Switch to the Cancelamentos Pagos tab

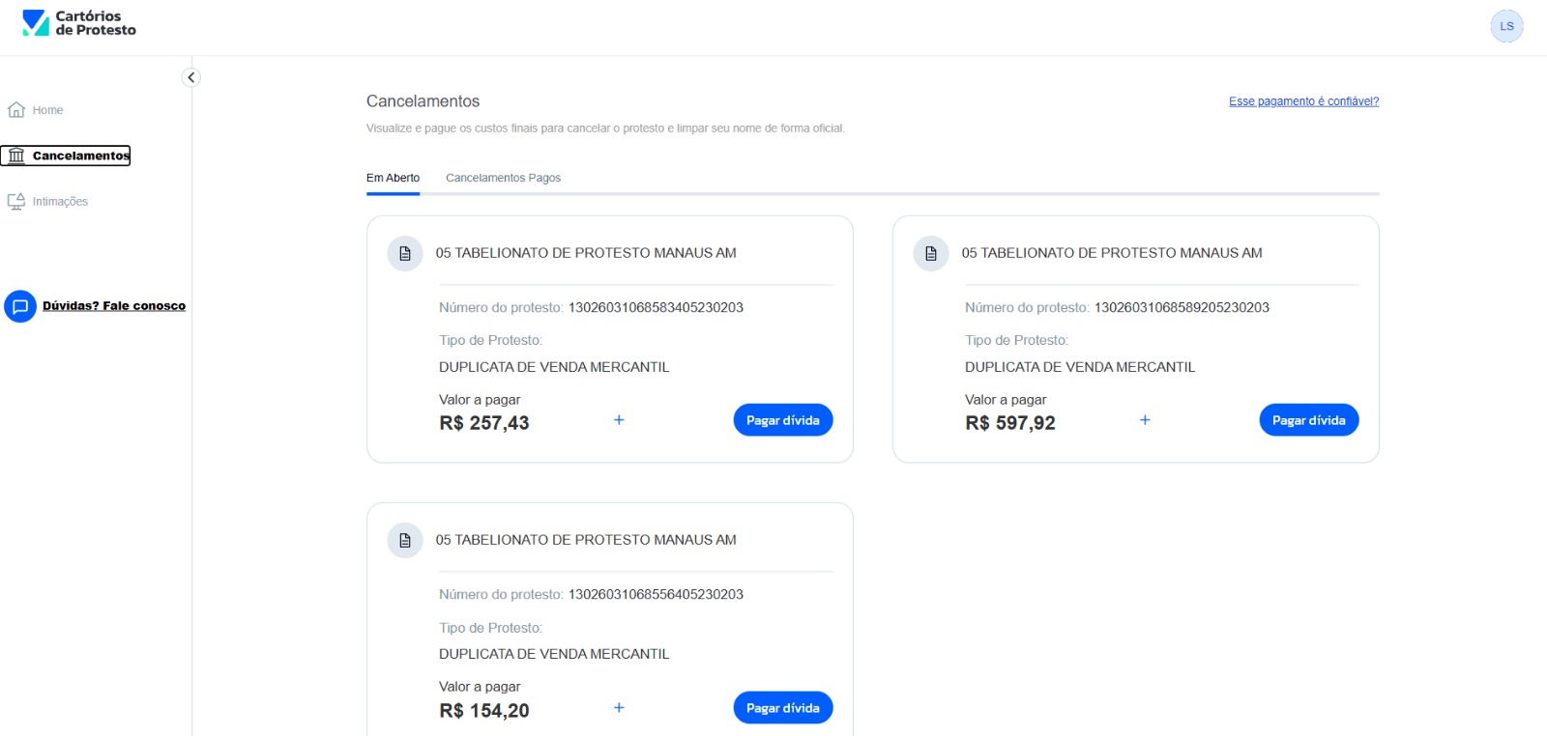pos(503,178)
